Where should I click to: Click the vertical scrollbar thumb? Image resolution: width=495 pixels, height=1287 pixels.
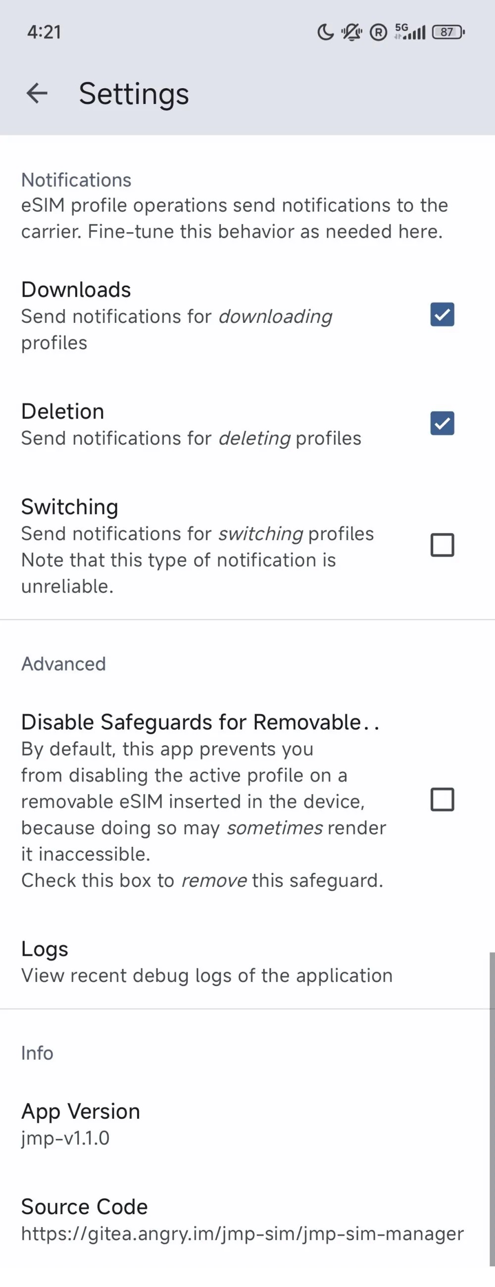pyautogui.click(x=492, y=1109)
